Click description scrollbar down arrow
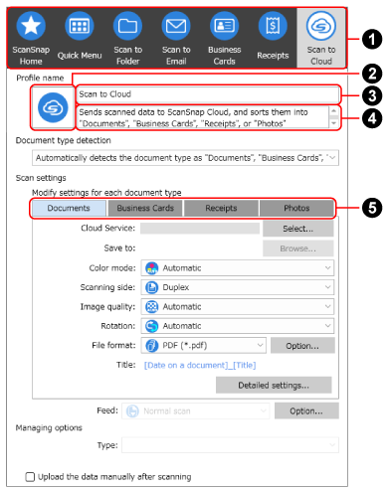Image resolution: width=388 pixels, height=490 pixels. (334, 123)
